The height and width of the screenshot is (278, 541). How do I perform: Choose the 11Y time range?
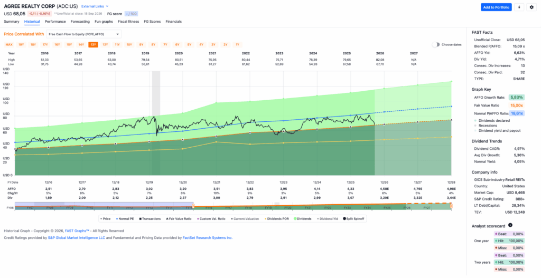pos(117,44)
